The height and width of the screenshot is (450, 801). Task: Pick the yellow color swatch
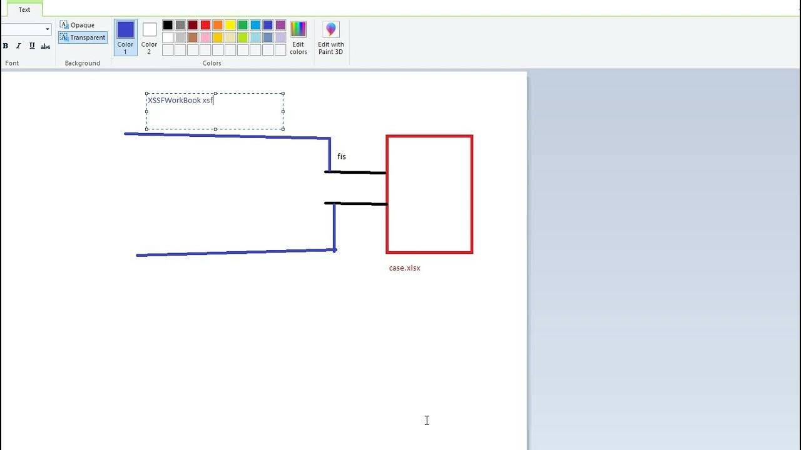point(230,25)
